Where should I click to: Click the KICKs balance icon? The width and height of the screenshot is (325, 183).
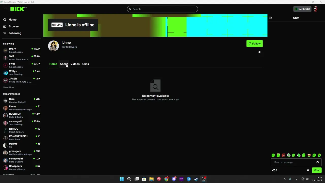pos(273,170)
